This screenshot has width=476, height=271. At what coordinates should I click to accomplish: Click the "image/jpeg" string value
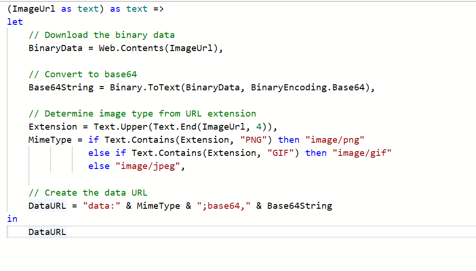click(x=147, y=166)
